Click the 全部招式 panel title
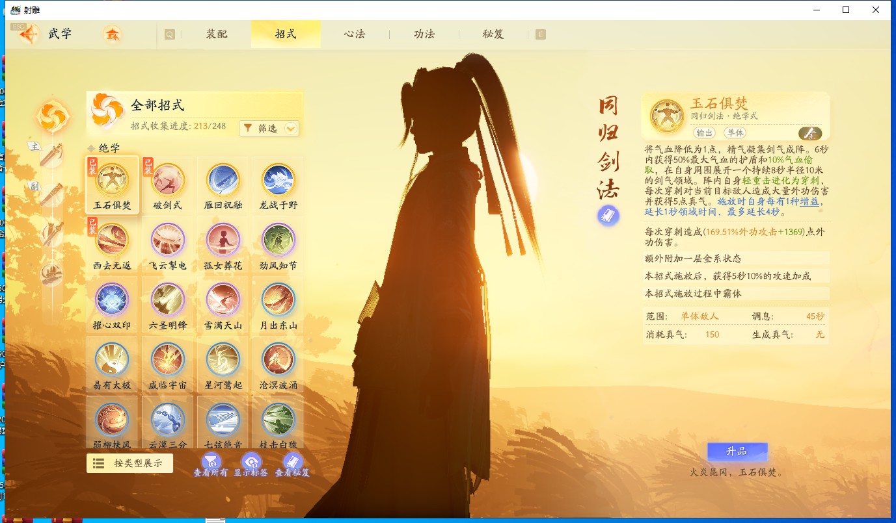Screen dimensions: 896x523 (158, 105)
